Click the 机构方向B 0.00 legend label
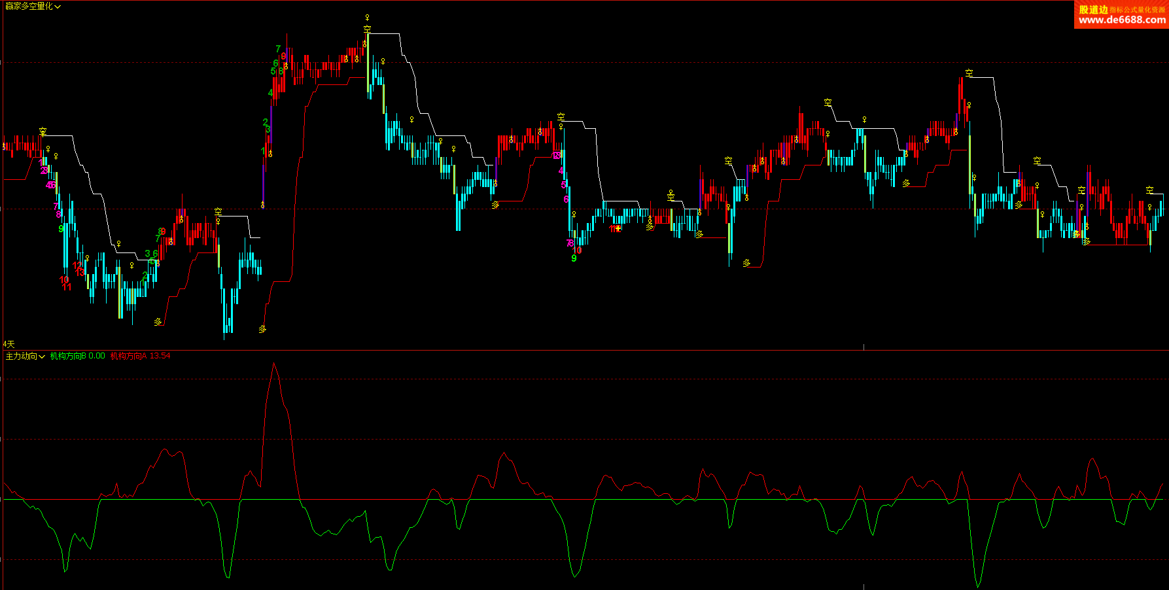 77,356
